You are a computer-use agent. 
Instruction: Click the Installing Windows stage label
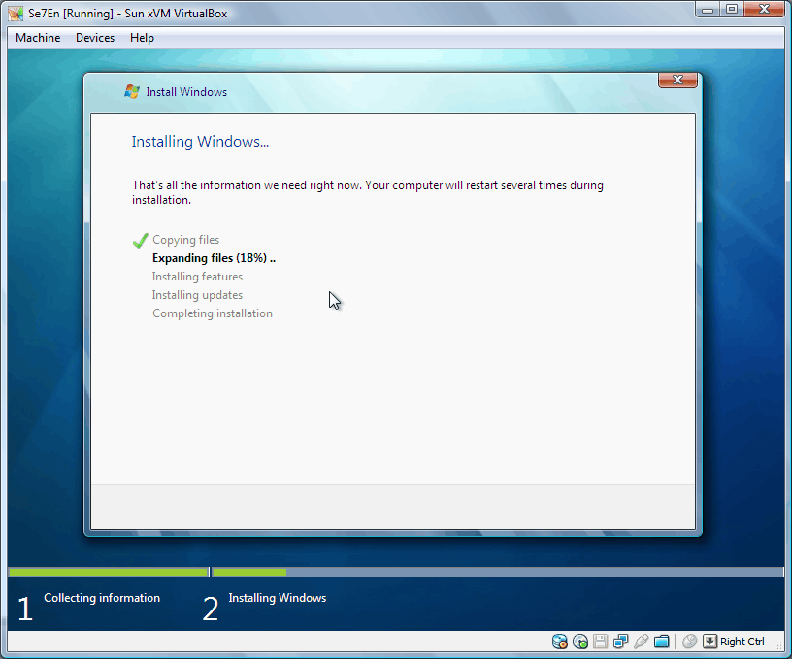[x=278, y=598]
